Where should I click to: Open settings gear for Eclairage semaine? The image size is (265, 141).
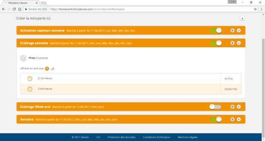coord(232,43)
